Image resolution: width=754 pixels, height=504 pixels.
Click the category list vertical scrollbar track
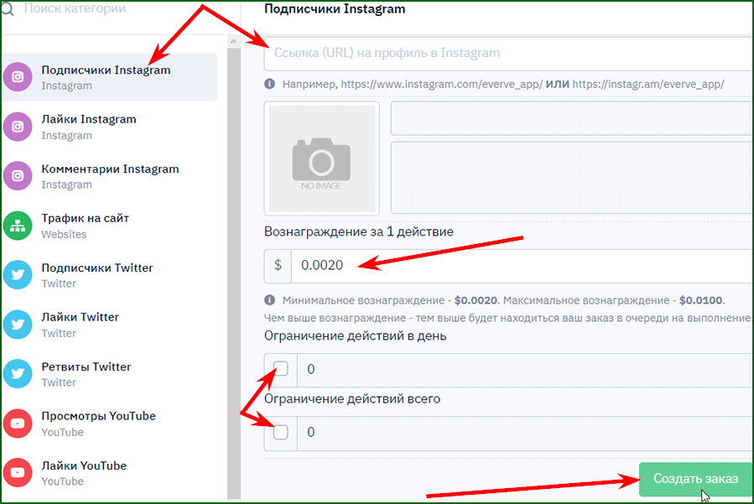234,273
